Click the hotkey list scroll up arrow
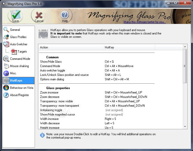Viewport: 193px width, 151px height. tap(185, 47)
